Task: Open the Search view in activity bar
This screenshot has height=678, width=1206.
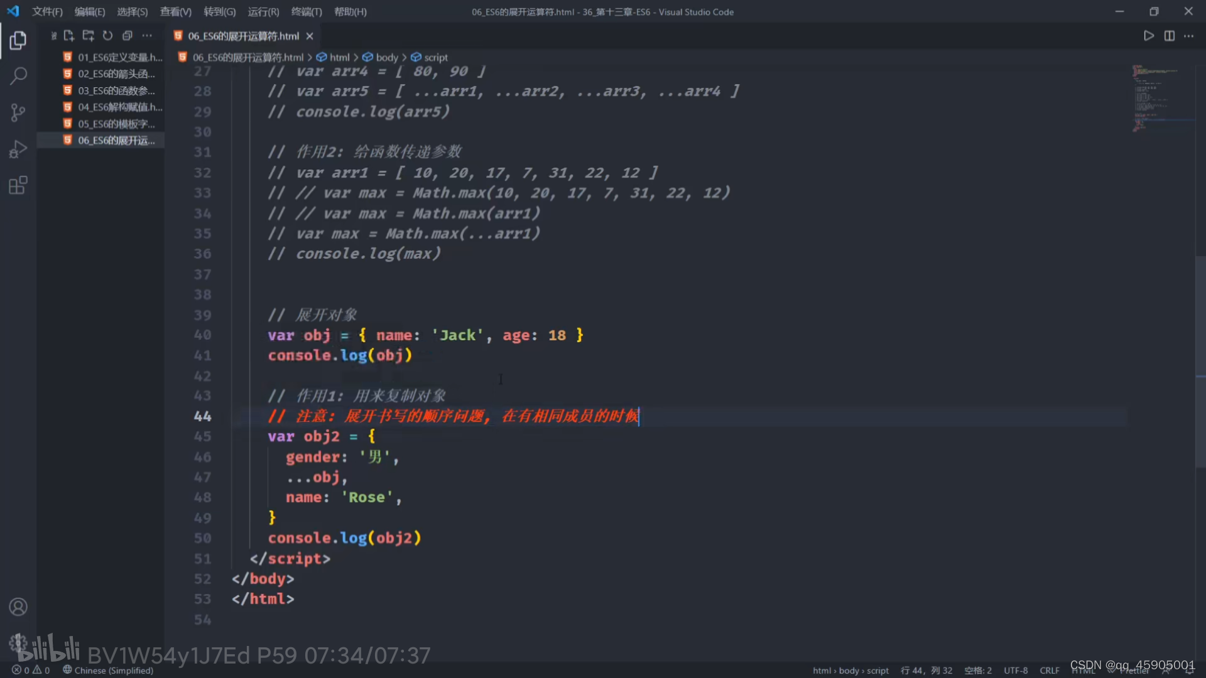Action: coord(18,76)
